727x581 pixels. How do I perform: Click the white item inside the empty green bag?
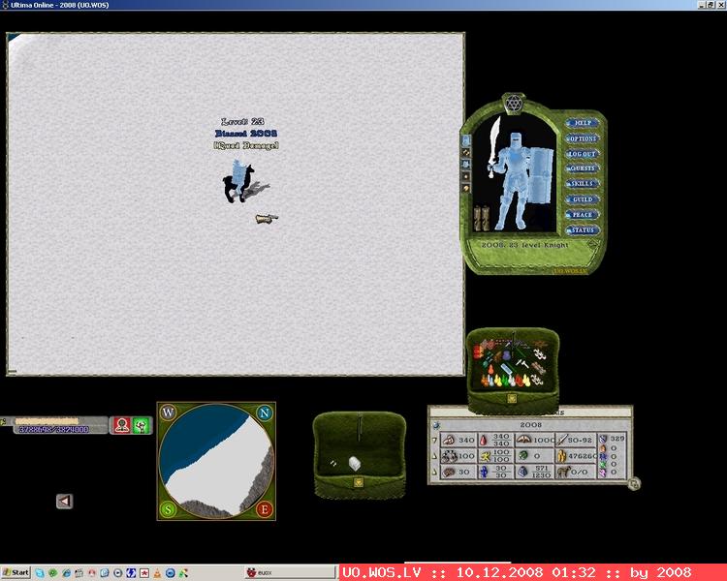(354, 463)
